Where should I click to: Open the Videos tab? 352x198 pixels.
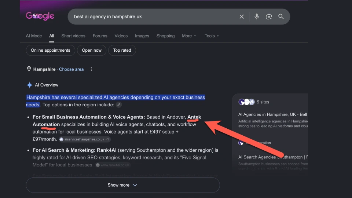click(x=121, y=36)
